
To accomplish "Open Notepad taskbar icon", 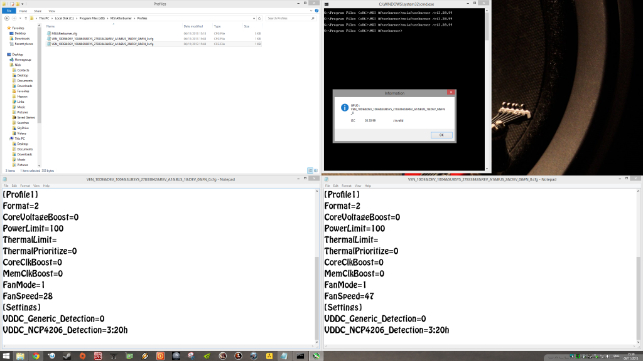I will click(284, 356).
